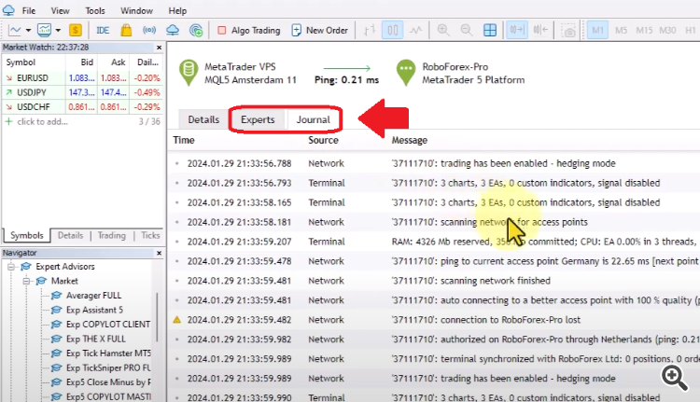Open the new chart dropdown arrow
This screenshot has height=402, width=700.
pos(28,31)
